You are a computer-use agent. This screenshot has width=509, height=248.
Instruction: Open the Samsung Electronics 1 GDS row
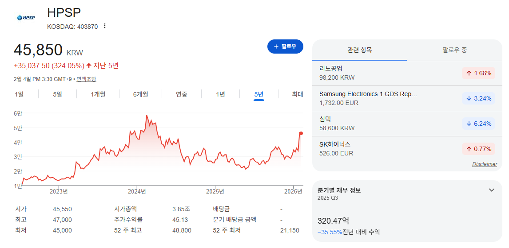407,98
